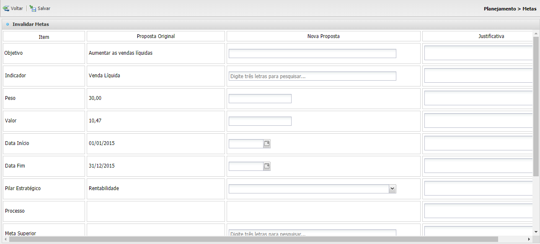Collapse the Invalidar Metas panel
The width and height of the screenshot is (540, 244).
pos(8,24)
